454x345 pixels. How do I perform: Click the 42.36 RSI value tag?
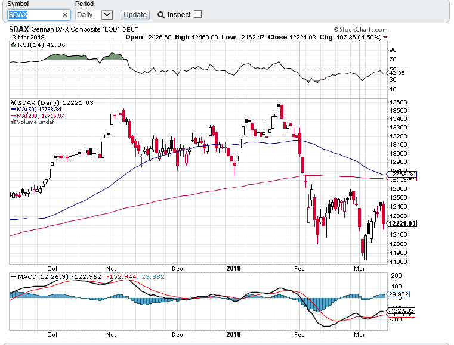click(x=397, y=73)
